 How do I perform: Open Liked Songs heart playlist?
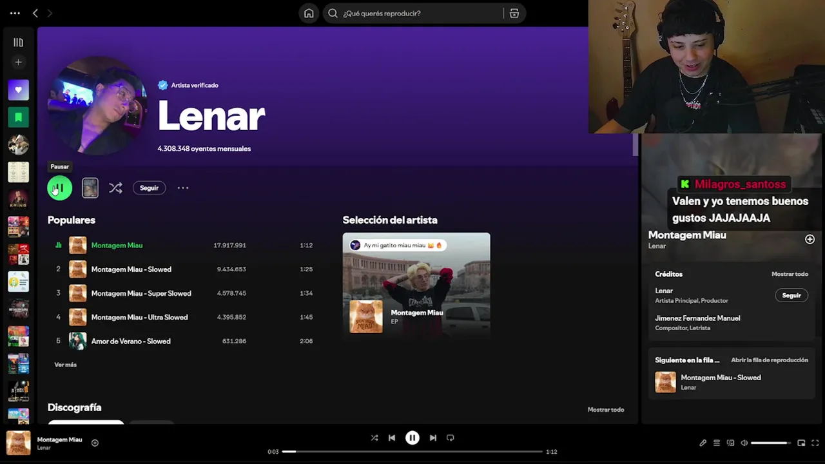[x=18, y=90]
